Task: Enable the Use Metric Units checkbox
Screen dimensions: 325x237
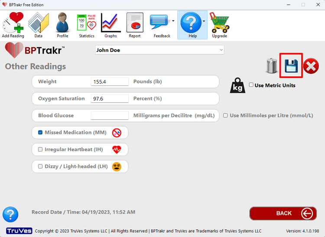Action: 251,85
